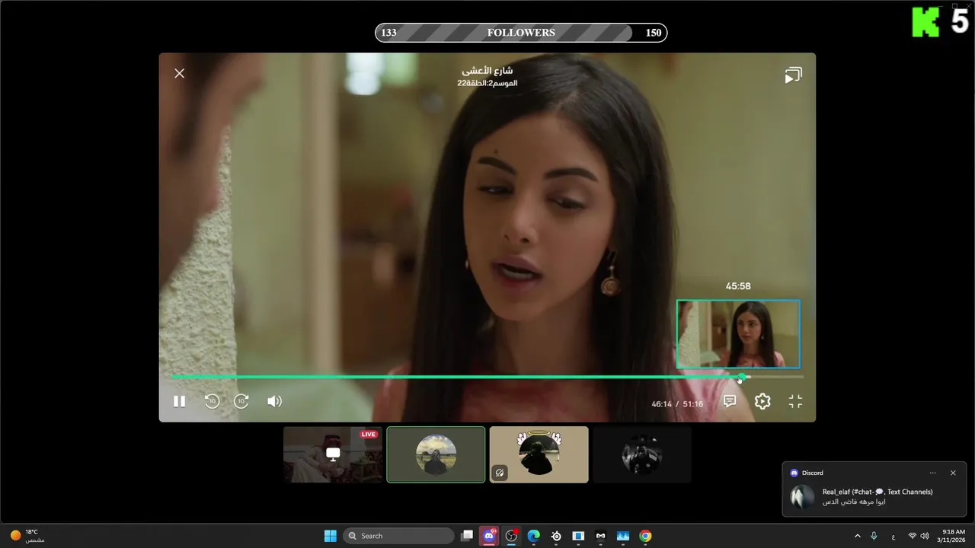Click the seek bar handle
975x548 pixels.
click(x=742, y=377)
